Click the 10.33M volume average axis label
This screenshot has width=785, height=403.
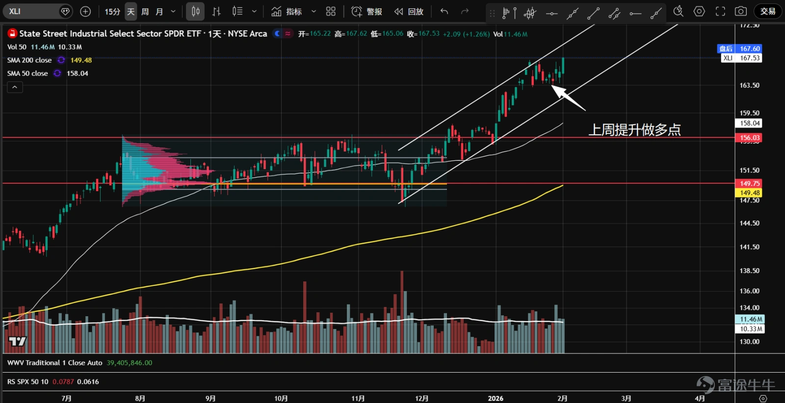[x=750, y=328]
